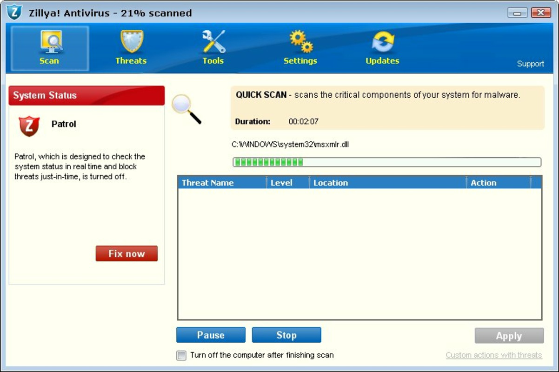This screenshot has width=559, height=372.
Task: Stop the running scan
Action: [x=286, y=335]
